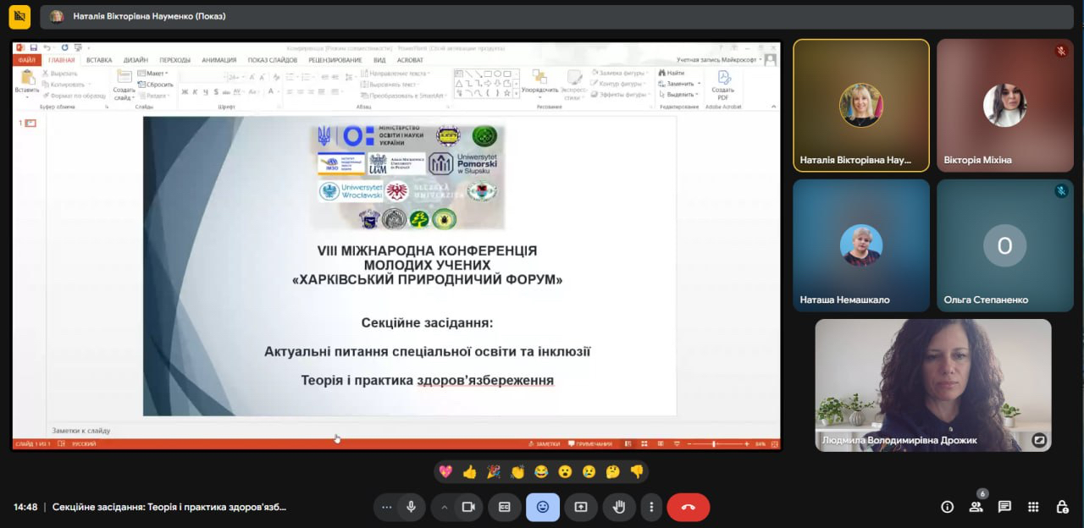Image resolution: width=1084 pixels, height=528 pixels.
Task: Switch to the ДИЗАЙН ribbon tab
Action: 135,60
